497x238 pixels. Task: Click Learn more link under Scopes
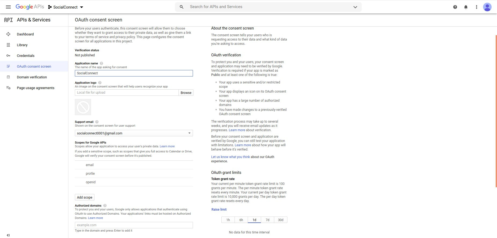click(167, 147)
